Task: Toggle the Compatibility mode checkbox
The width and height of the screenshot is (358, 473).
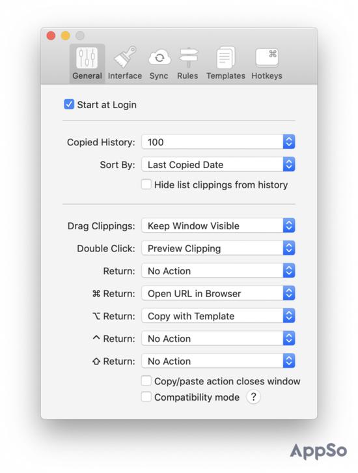Action: (146, 397)
